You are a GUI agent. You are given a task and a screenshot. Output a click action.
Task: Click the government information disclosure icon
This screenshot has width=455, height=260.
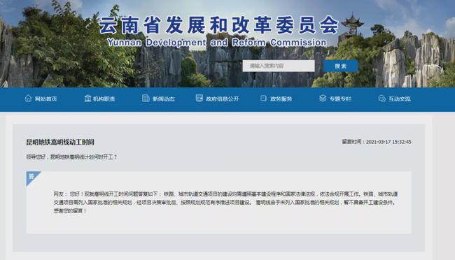[199, 99]
